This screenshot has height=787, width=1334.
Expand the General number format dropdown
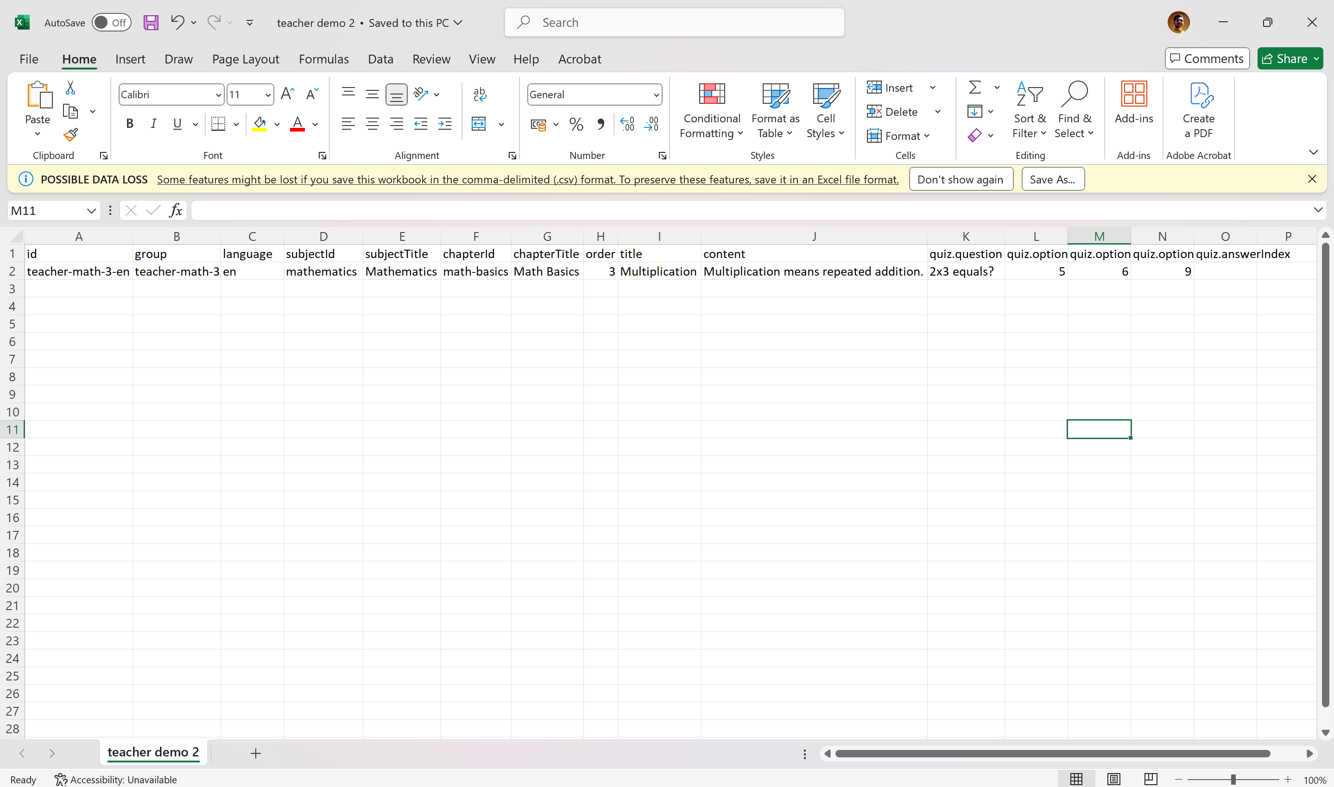(x=656, y=95)
